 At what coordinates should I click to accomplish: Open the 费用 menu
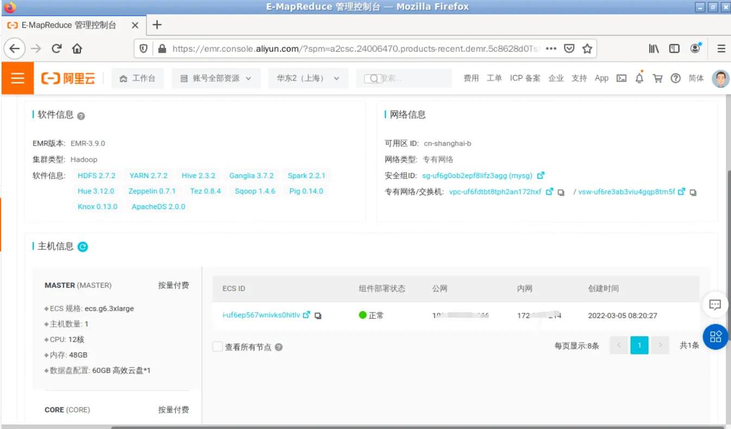coord(471,78)
